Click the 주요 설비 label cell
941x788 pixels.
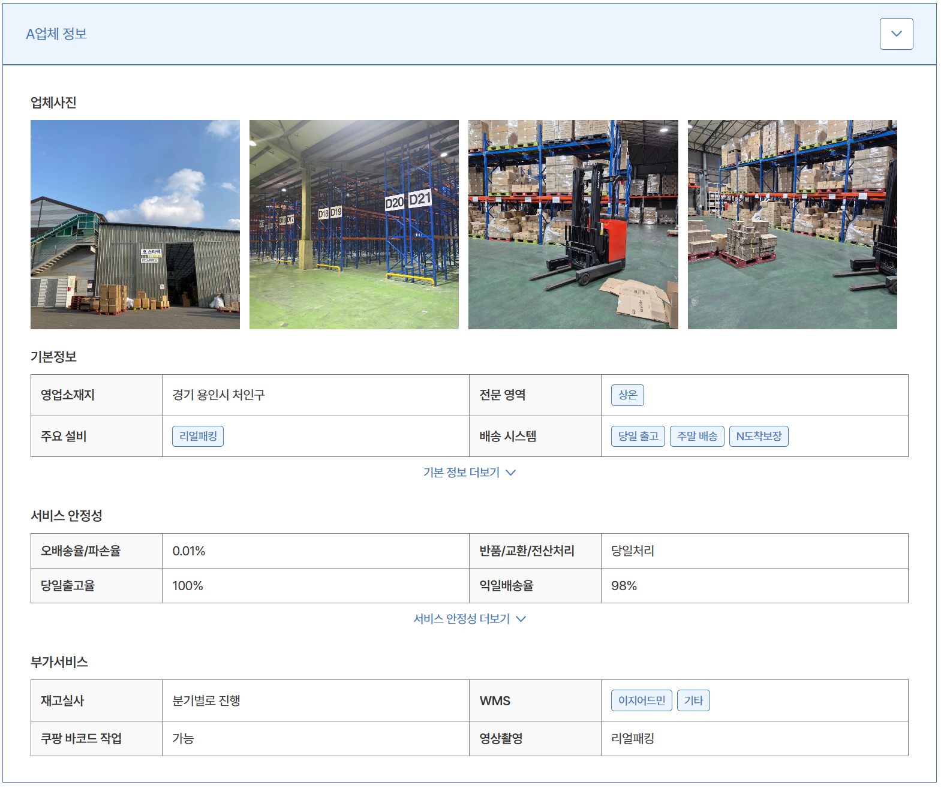point(97,437)
